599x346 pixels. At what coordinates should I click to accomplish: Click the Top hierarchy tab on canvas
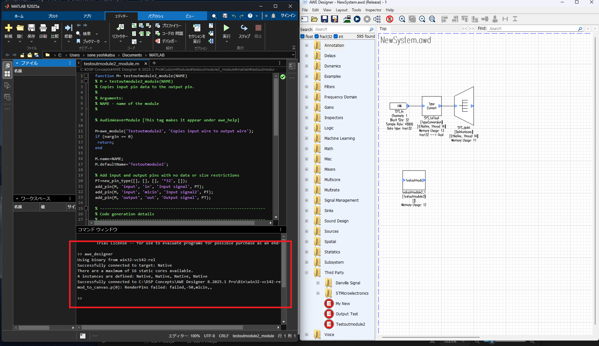[383, 29]
